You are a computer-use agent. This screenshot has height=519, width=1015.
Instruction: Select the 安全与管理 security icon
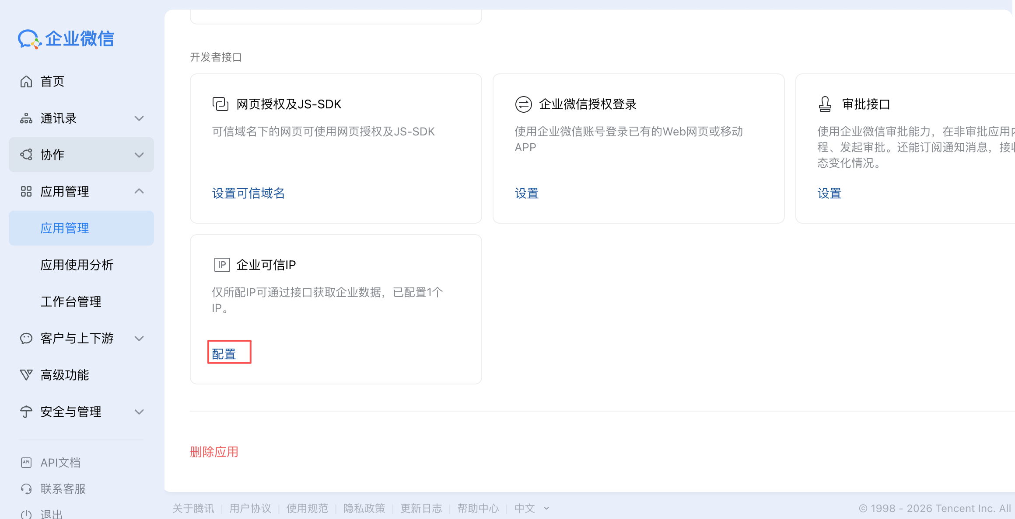coord(25,412)
